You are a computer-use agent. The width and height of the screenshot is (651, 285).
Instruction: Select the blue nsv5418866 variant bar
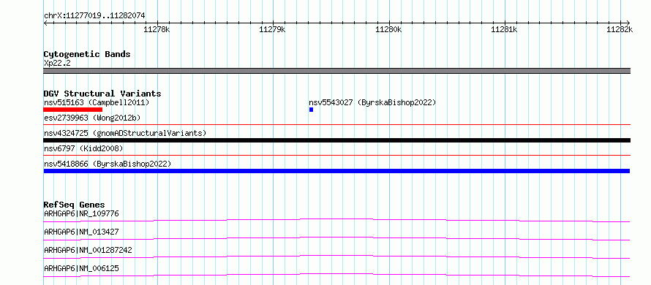click(x=336, y=171)
